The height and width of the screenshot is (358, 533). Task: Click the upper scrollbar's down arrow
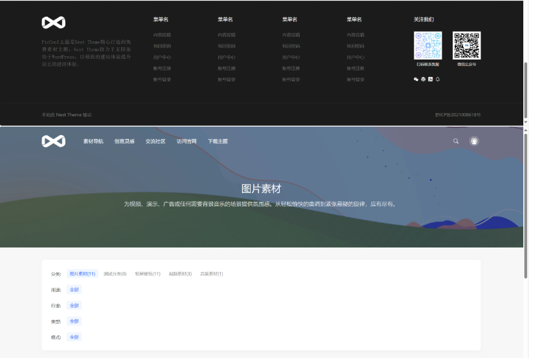point(526,122)
